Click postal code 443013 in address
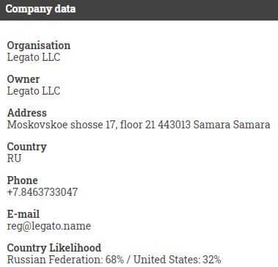Image resolution: width=278 pixels, height=267 pixels. [174, 125]
